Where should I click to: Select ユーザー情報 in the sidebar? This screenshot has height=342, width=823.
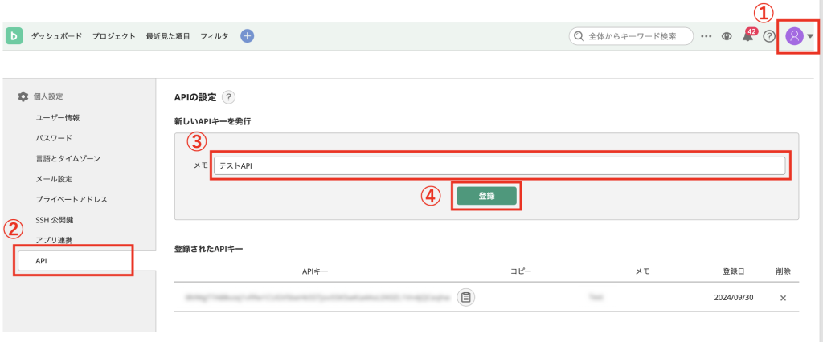(58, 117)
